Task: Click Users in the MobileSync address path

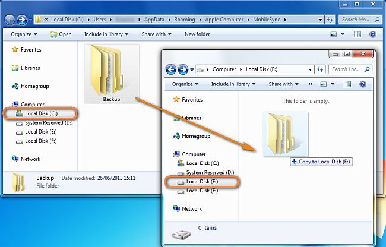Action: [99, 20]
